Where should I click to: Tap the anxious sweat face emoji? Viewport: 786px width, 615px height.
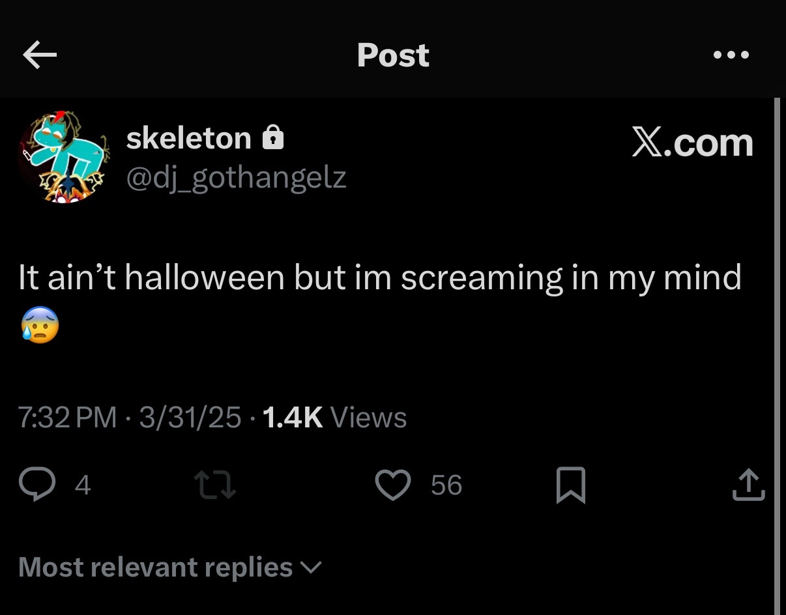tap(39, 326)
